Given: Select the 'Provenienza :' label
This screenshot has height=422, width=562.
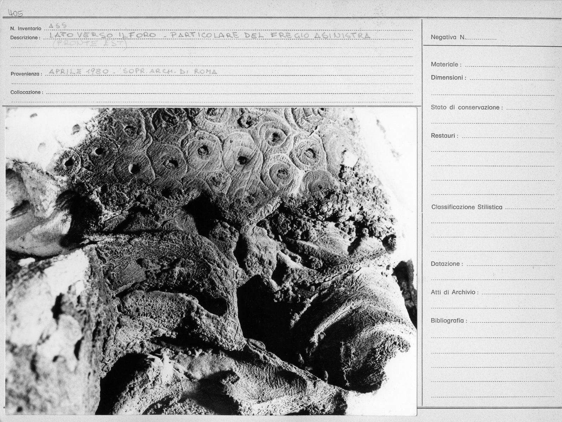Looking at the screenshot, I should pyautogui.click(x=26, y=74).
